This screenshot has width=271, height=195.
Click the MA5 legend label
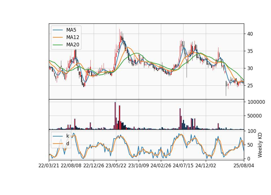(71, 30)
